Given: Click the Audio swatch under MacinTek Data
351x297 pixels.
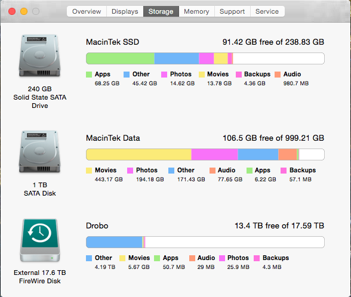Looking at the screenshot, I should point(213,171).
